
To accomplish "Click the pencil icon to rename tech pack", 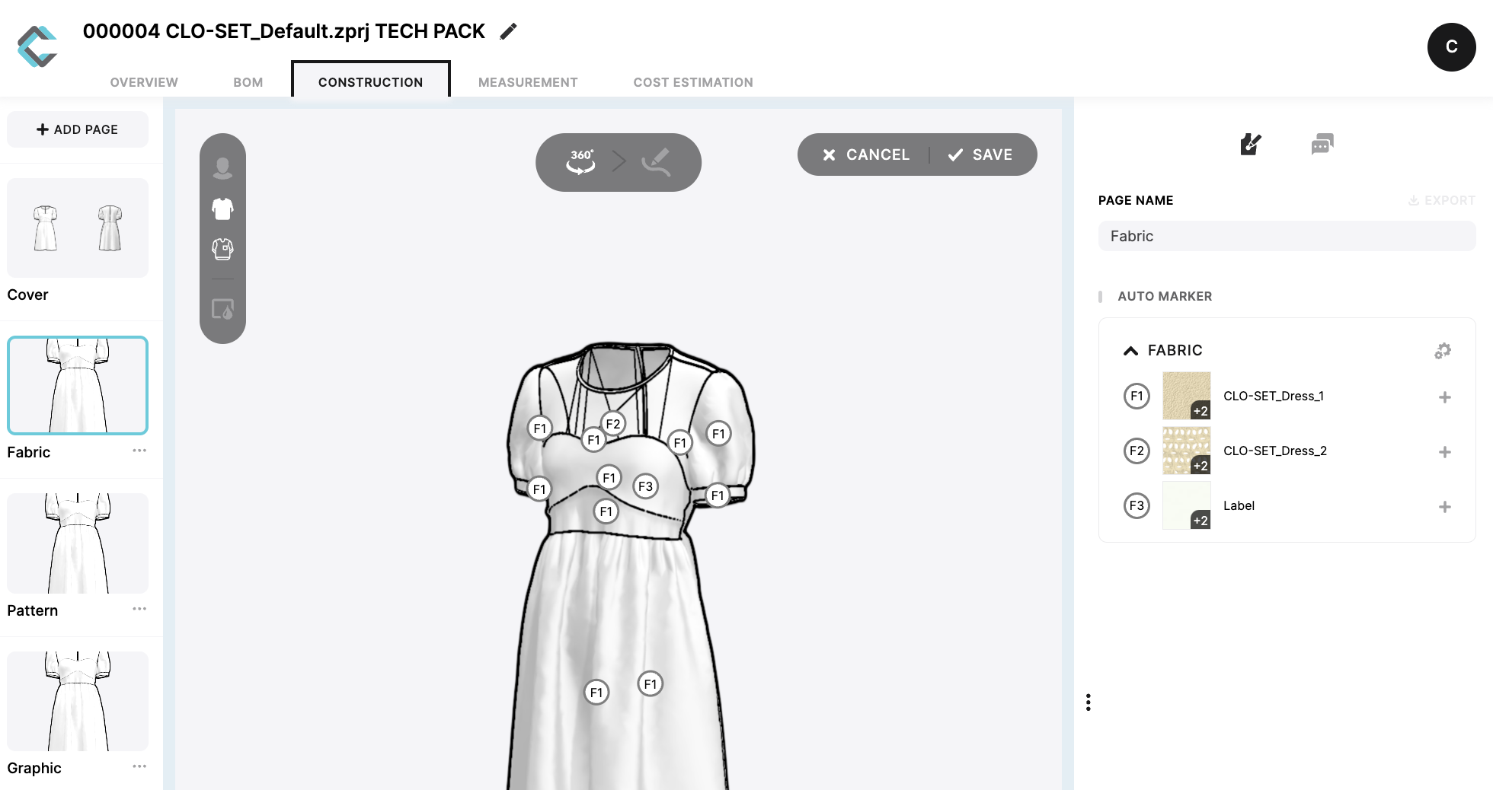I will point(508,31).
